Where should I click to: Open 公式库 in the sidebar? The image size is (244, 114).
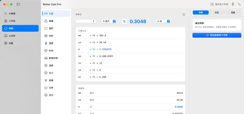20,36
